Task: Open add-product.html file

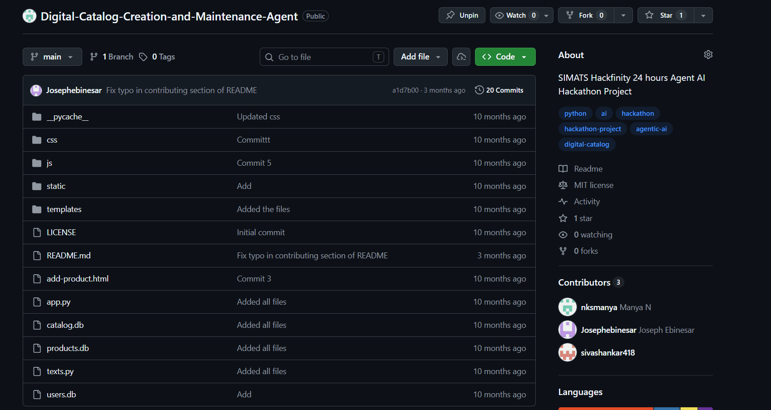Action: coord(78,279)
